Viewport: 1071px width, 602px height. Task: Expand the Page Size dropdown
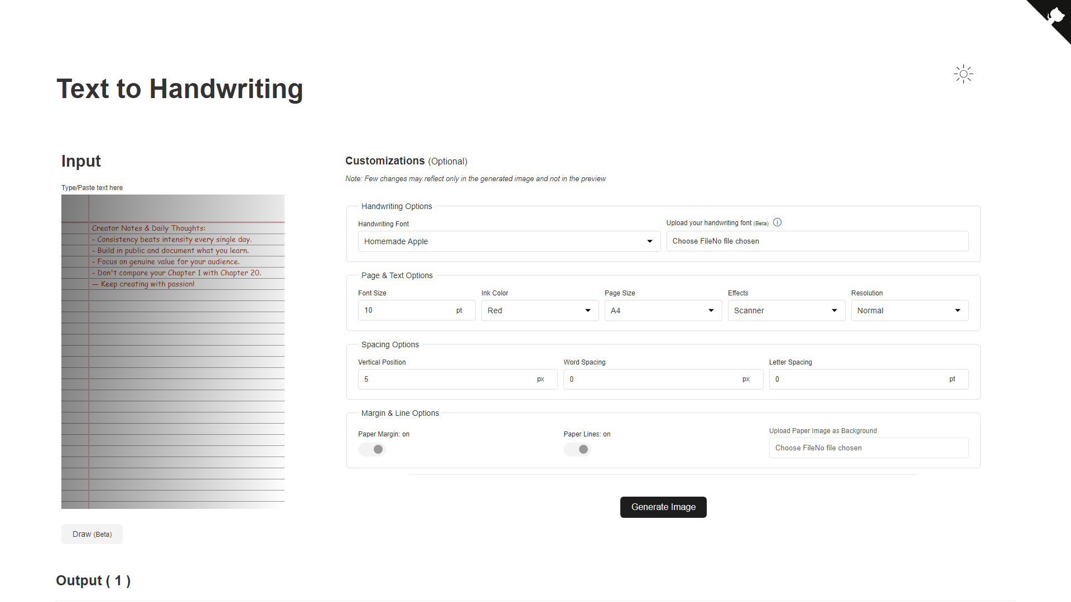pyautogui.click(x=663, y=310)
